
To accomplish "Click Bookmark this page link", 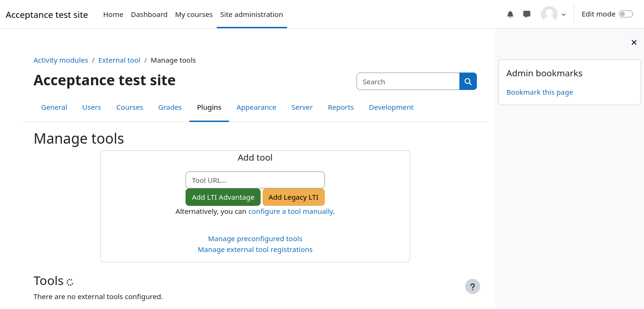I will pos(540,92).
